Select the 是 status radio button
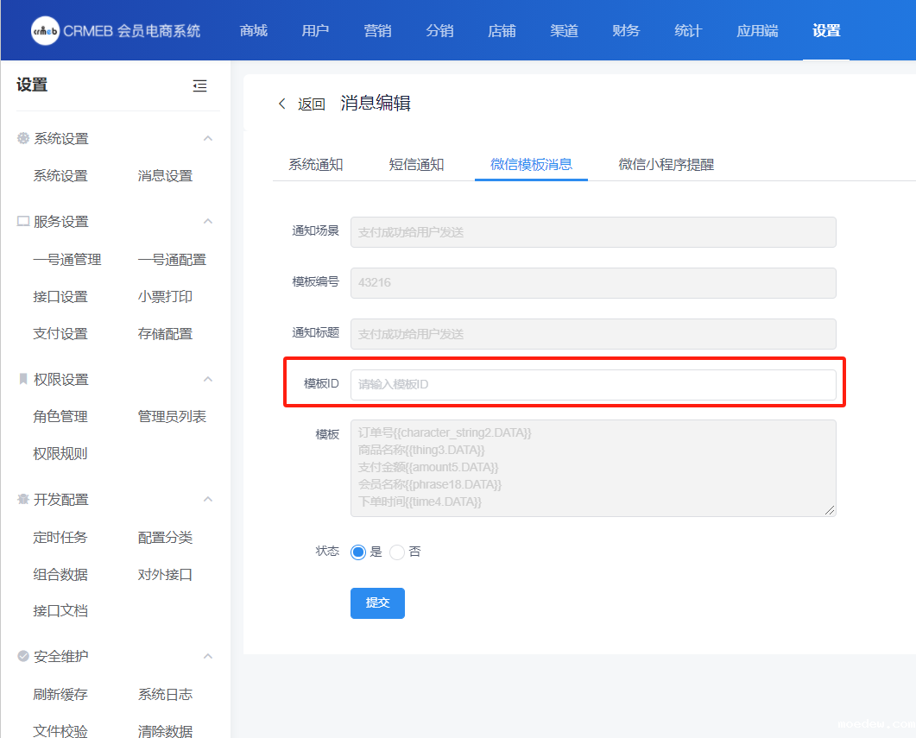Viewport: 916px width, 738px height. point(358,552)
